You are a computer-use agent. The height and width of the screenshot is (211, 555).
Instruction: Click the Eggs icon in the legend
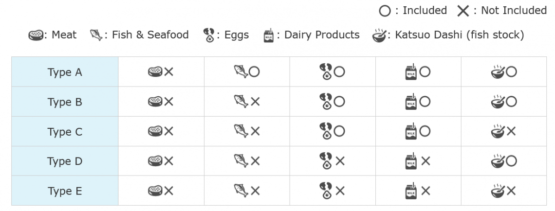click(x=208, y=35)
